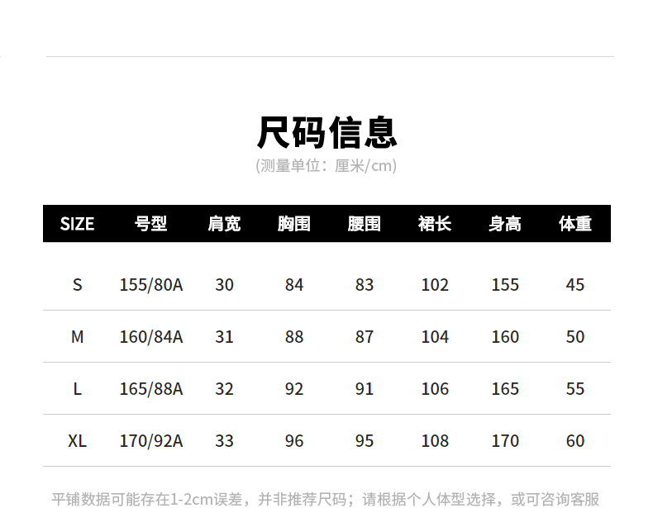Click the 体重 column header

(575, 224)
